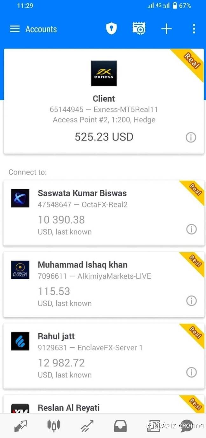The height and width of the screenshot is (438, 206).
Task: Connect to Muhammad Ishaq khan AlkimiyaMarkets account
Action: pos(104,284)
